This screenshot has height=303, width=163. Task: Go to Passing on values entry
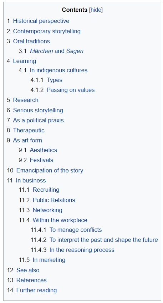(71, 90)
